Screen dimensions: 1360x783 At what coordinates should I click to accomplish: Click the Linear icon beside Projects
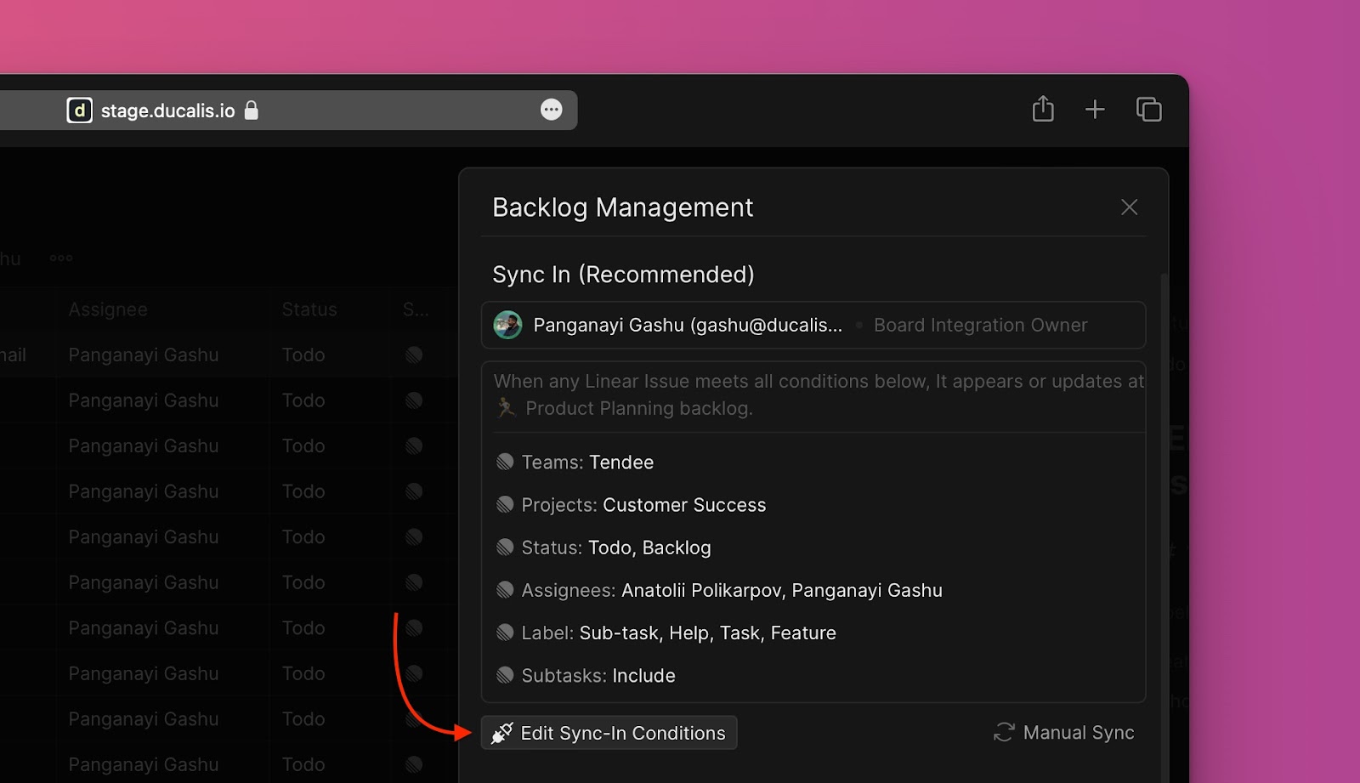[x=505, y=504]
